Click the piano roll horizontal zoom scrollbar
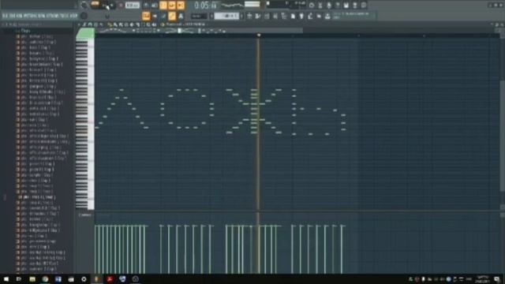This screenshot has height=284, width=505. pyautogui.click(x=200, y=31)
